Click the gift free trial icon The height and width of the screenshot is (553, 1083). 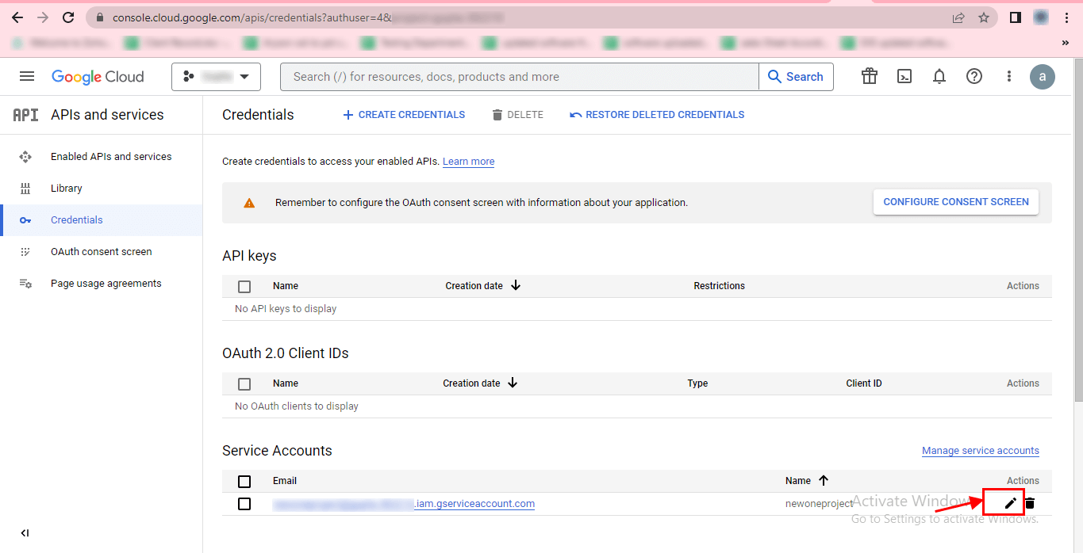tap(870, 77)
